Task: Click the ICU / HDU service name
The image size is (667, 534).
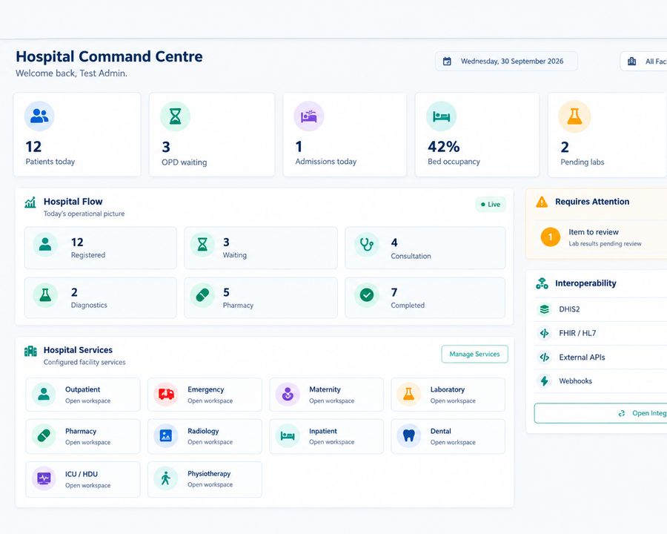Action: 82,474
